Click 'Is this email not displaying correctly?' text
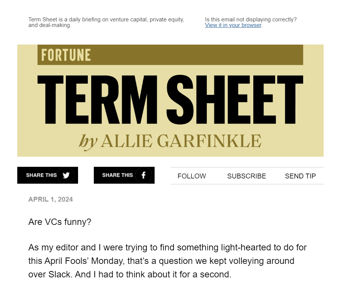Viewport: 361px width, 292px height. (x=251, y=19)
